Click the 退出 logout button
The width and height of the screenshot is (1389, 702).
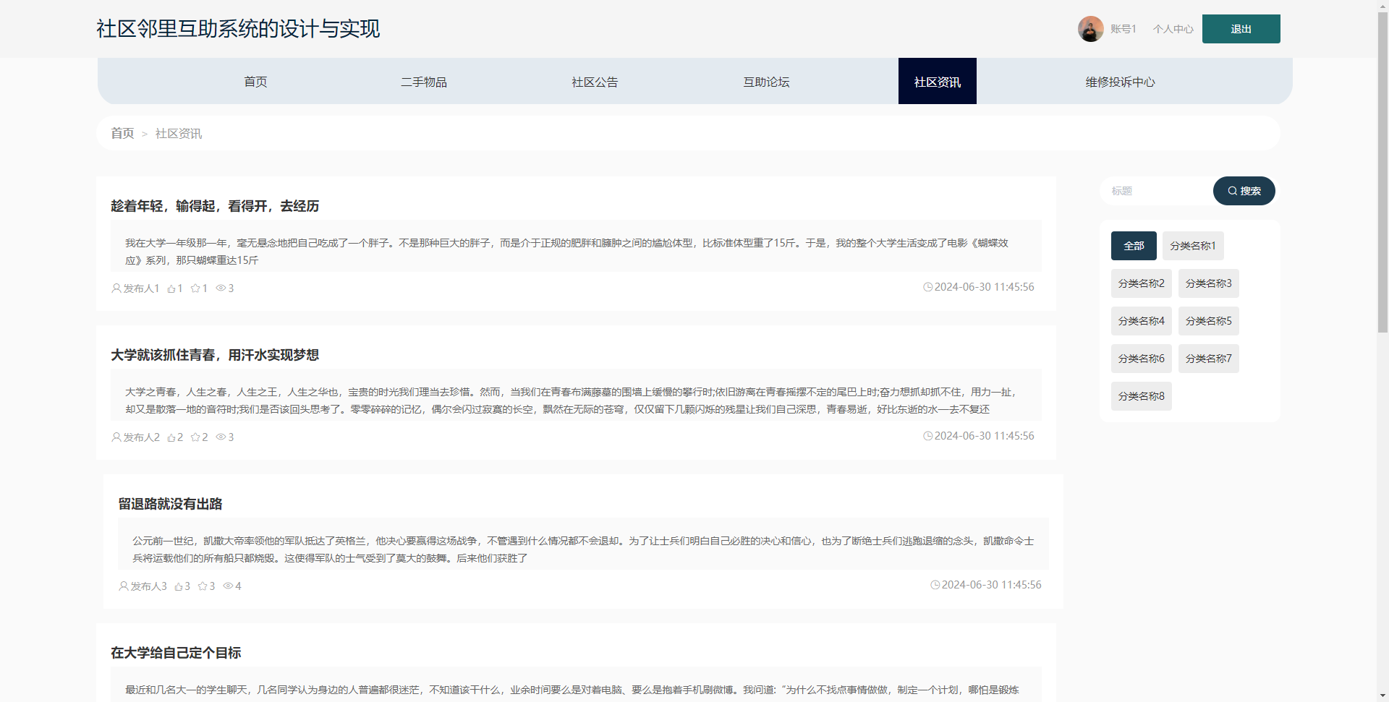coord(1241,29)
